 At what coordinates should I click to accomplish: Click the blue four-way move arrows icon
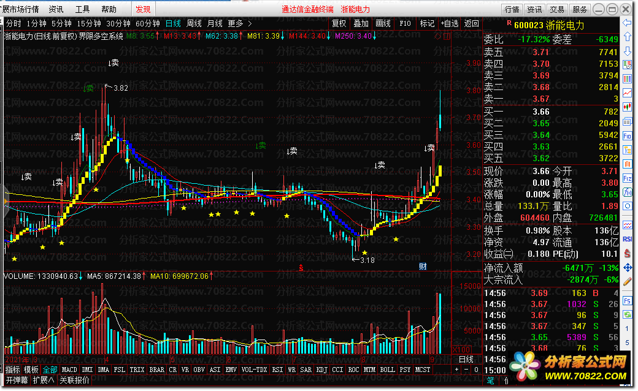(627, 267)
